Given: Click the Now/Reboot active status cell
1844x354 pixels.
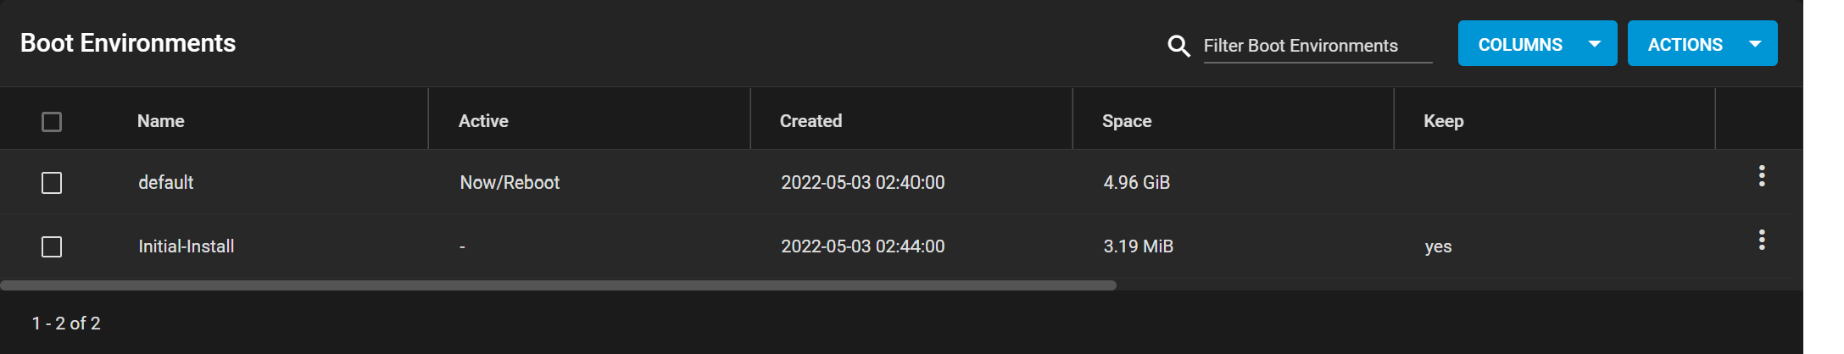Looking at the screenshot, I should click(510, 182).
